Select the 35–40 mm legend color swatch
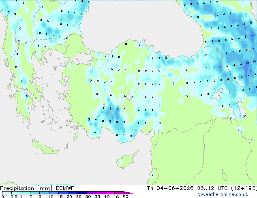This screenshot has height=198, width=257. pyautogui.click(x=101, y=193)
